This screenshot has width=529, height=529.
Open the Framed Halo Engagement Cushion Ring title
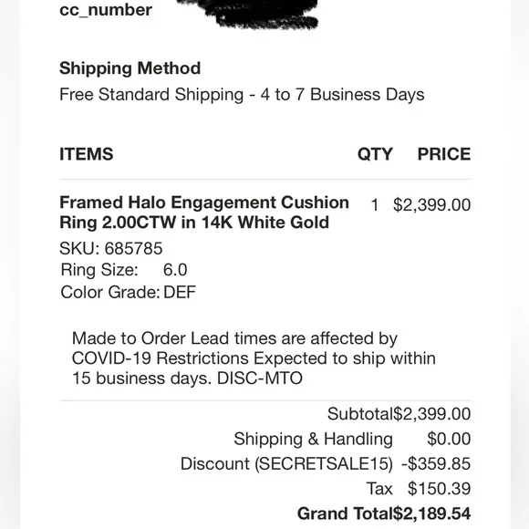[x=204, y=213]
